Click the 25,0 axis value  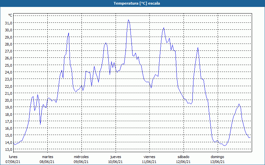9,65
